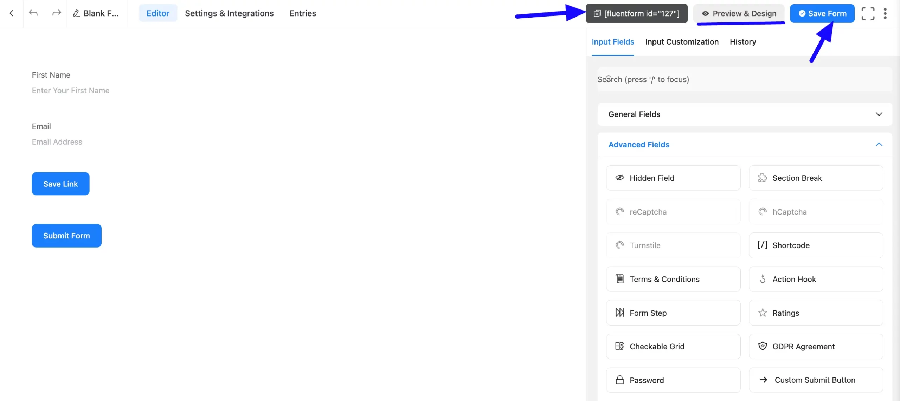Add the Hidden Field element
This screenshot has height=401, width=900.
[x=673, y=178]
